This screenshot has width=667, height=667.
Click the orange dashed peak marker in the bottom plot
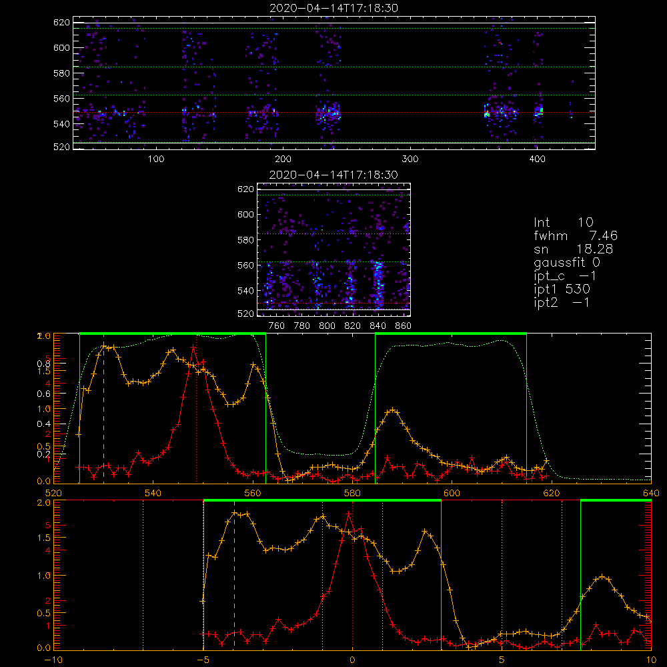click(x=234, y=582)
